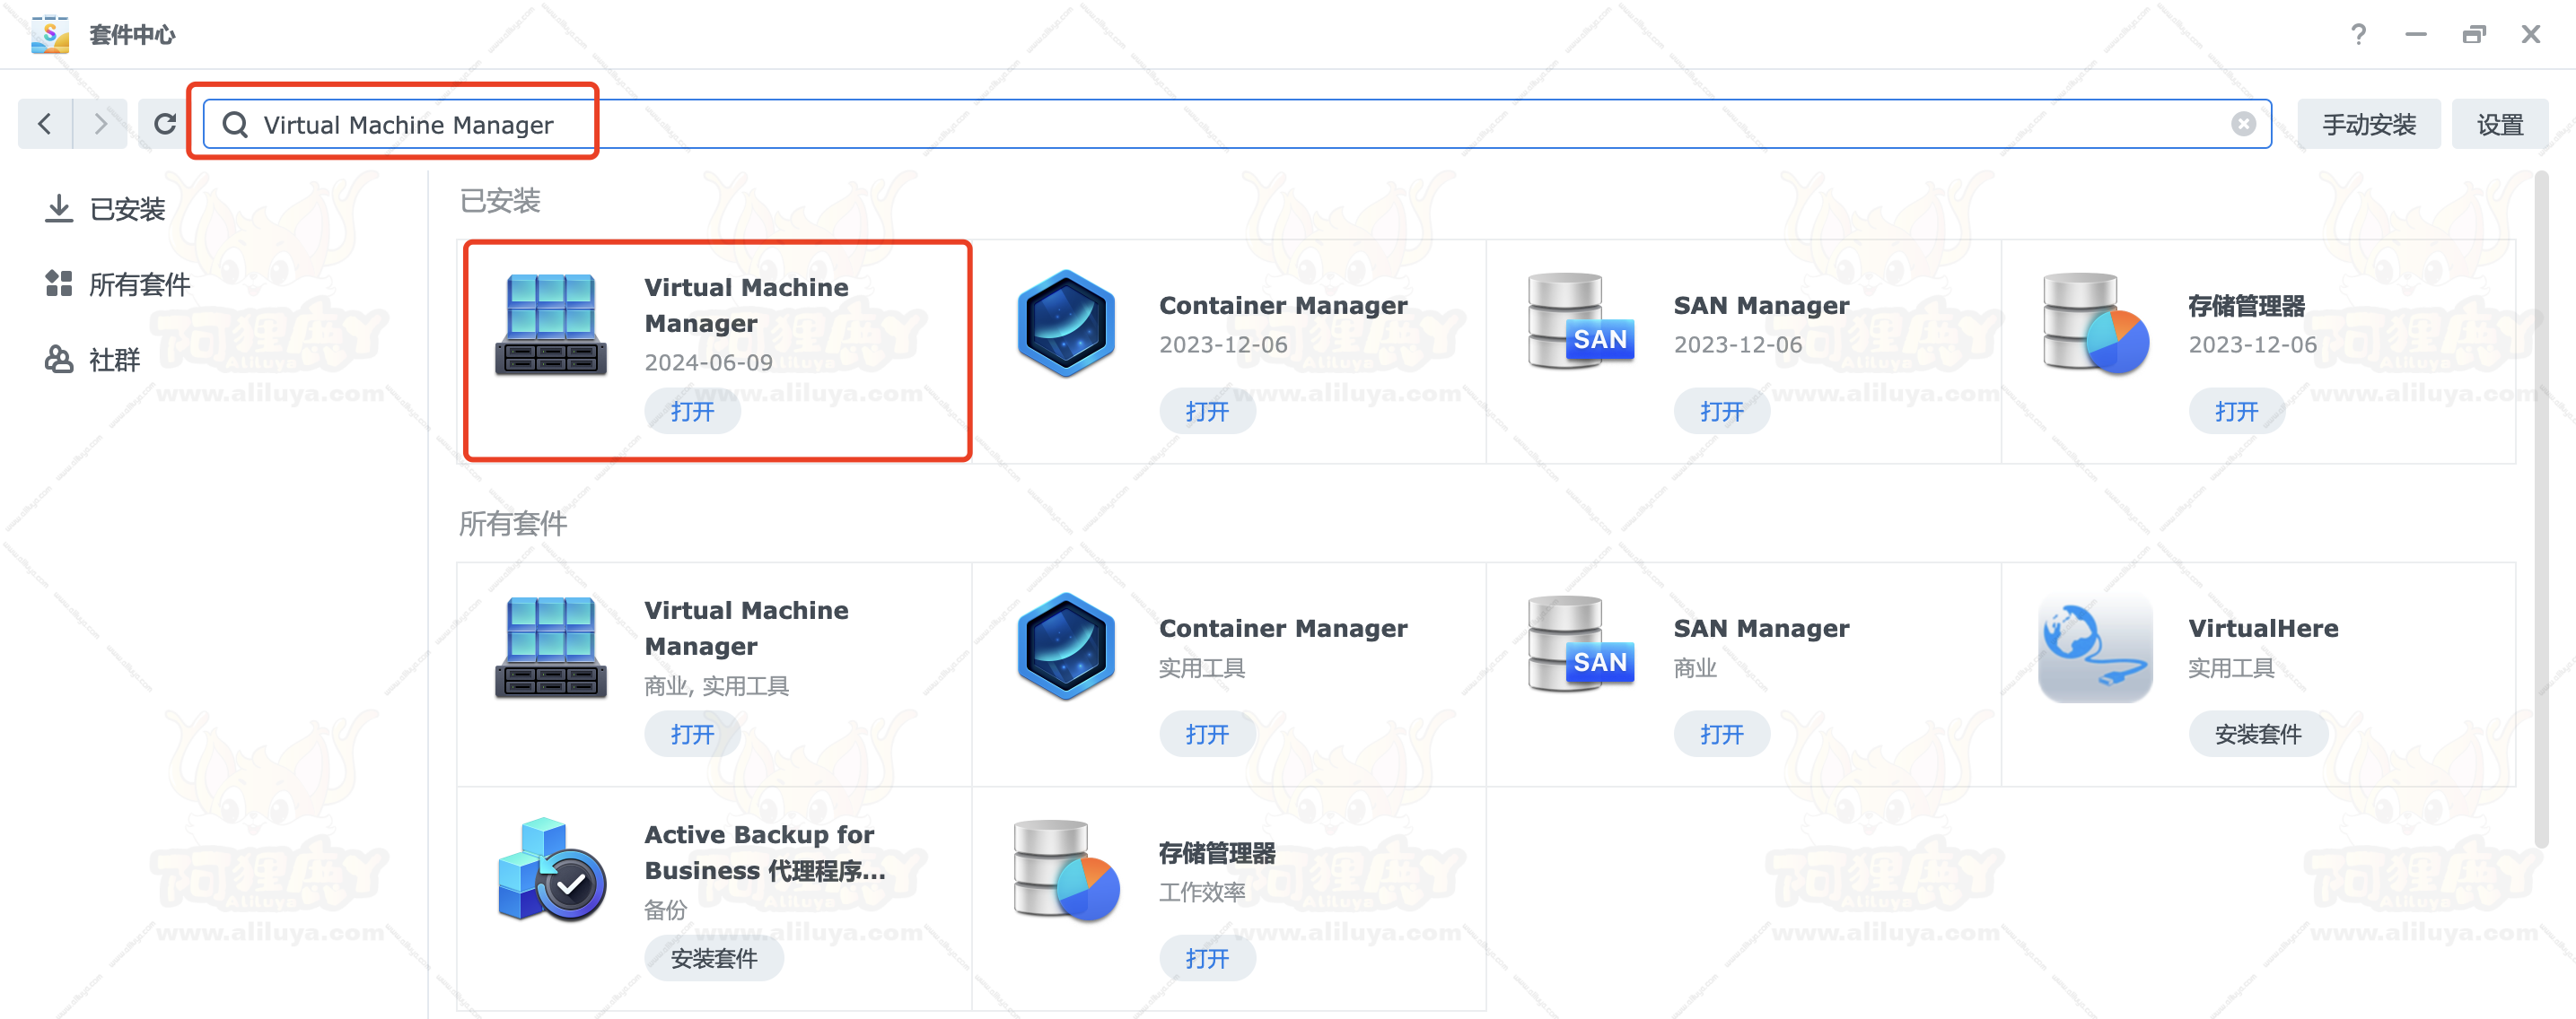The image size is (2576, 1019).
Task: Click the Active Backup for Business 代理程序 title
Action: pos(765,851)
